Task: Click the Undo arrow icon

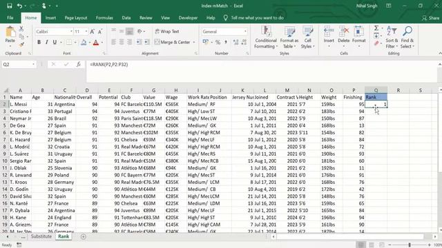Action: point(19,6)
